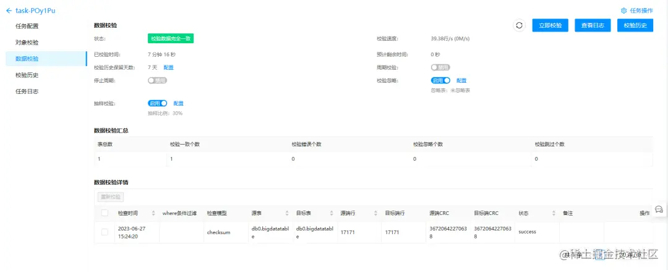Click the CRC value under 源端CRC
This screenshot has height=270, width=668.
pos(448,232)
